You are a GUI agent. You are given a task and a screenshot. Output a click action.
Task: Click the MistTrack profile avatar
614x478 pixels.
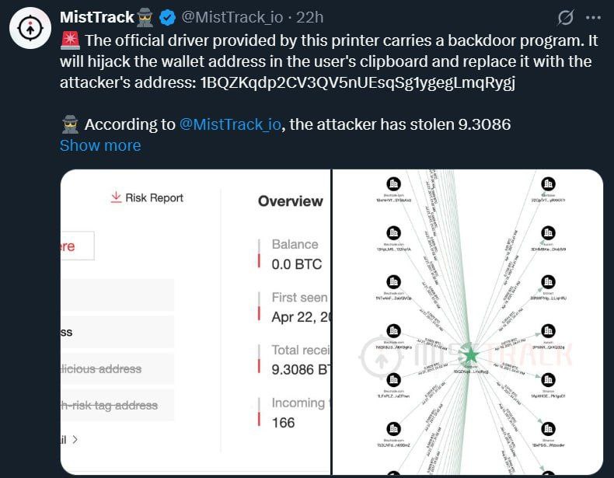click(x=30, y=28)
